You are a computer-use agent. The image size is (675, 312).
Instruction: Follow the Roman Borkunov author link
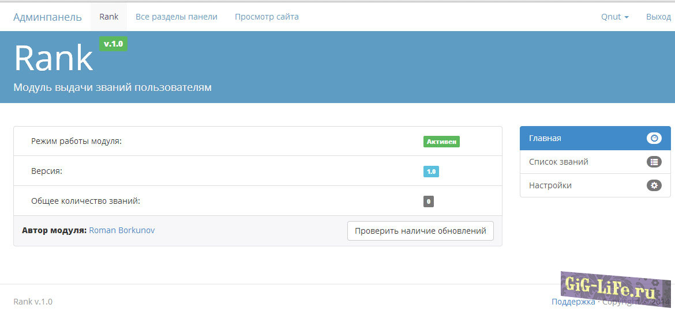pyautogui.click(x=122, y=230)
